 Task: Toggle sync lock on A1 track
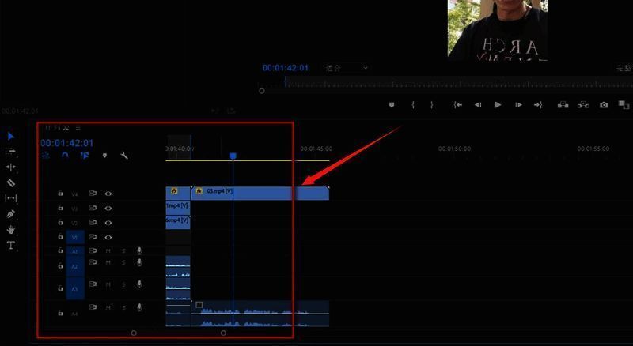tap(93, 250)
